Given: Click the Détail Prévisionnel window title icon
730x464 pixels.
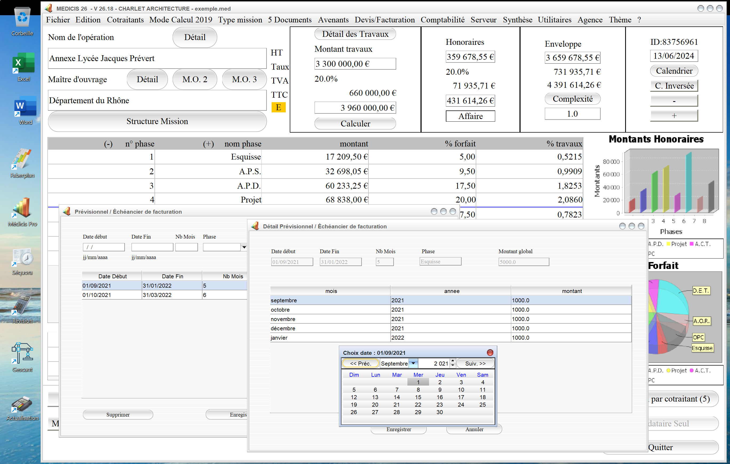Looking at the screenshot, I should click(255, 226).
